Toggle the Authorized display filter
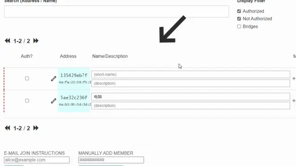 239,11
